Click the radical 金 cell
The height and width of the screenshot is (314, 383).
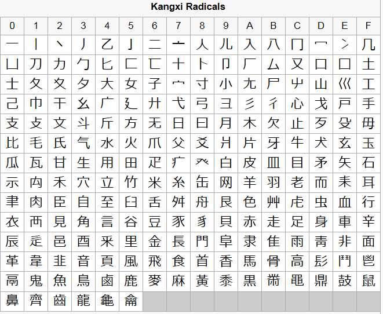(x=155, y=242)
